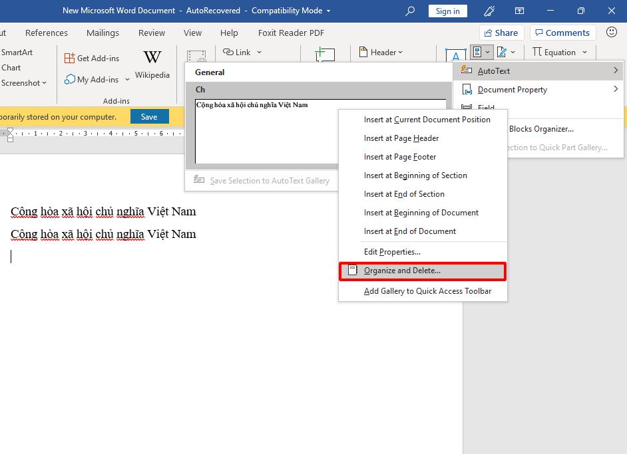Insert a Chart

11,67
